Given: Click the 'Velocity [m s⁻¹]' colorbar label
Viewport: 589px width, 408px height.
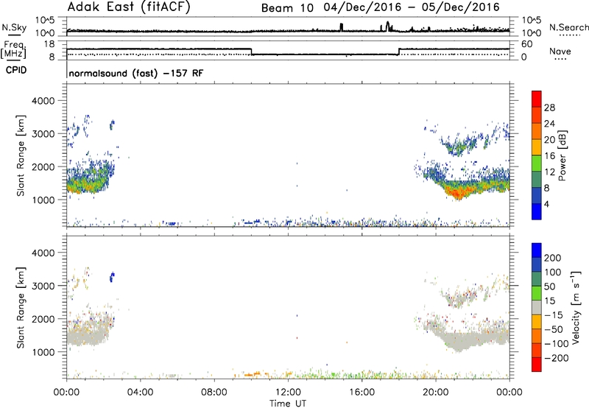Looking at the screenshot, I should coord(576,307).
